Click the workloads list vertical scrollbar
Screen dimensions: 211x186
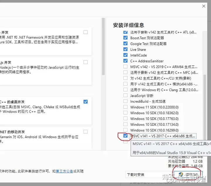click(103, 46)
